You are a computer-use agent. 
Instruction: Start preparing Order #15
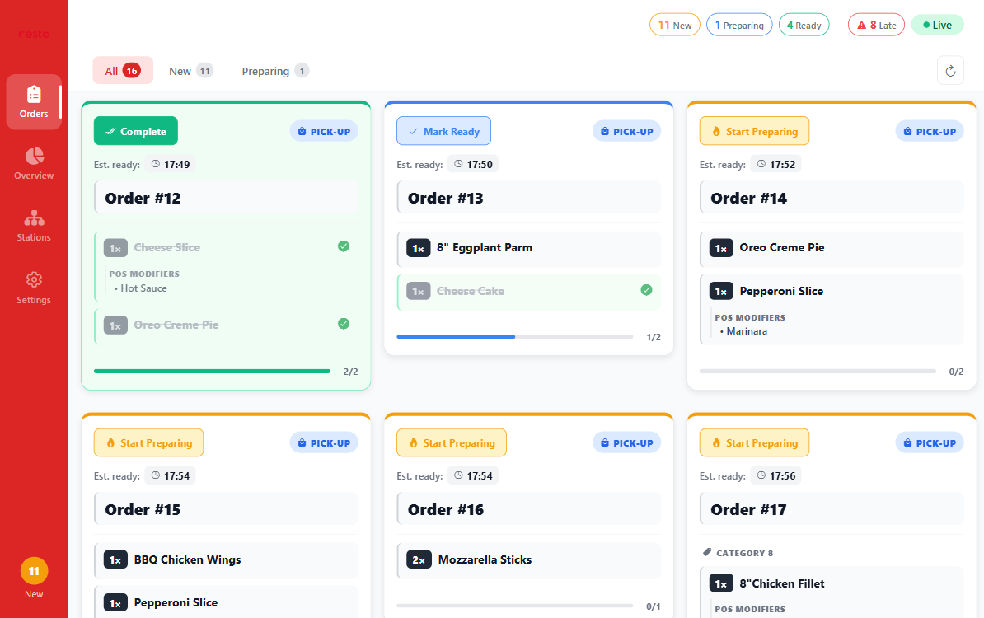pyautogui.click(x=148, y=443)
